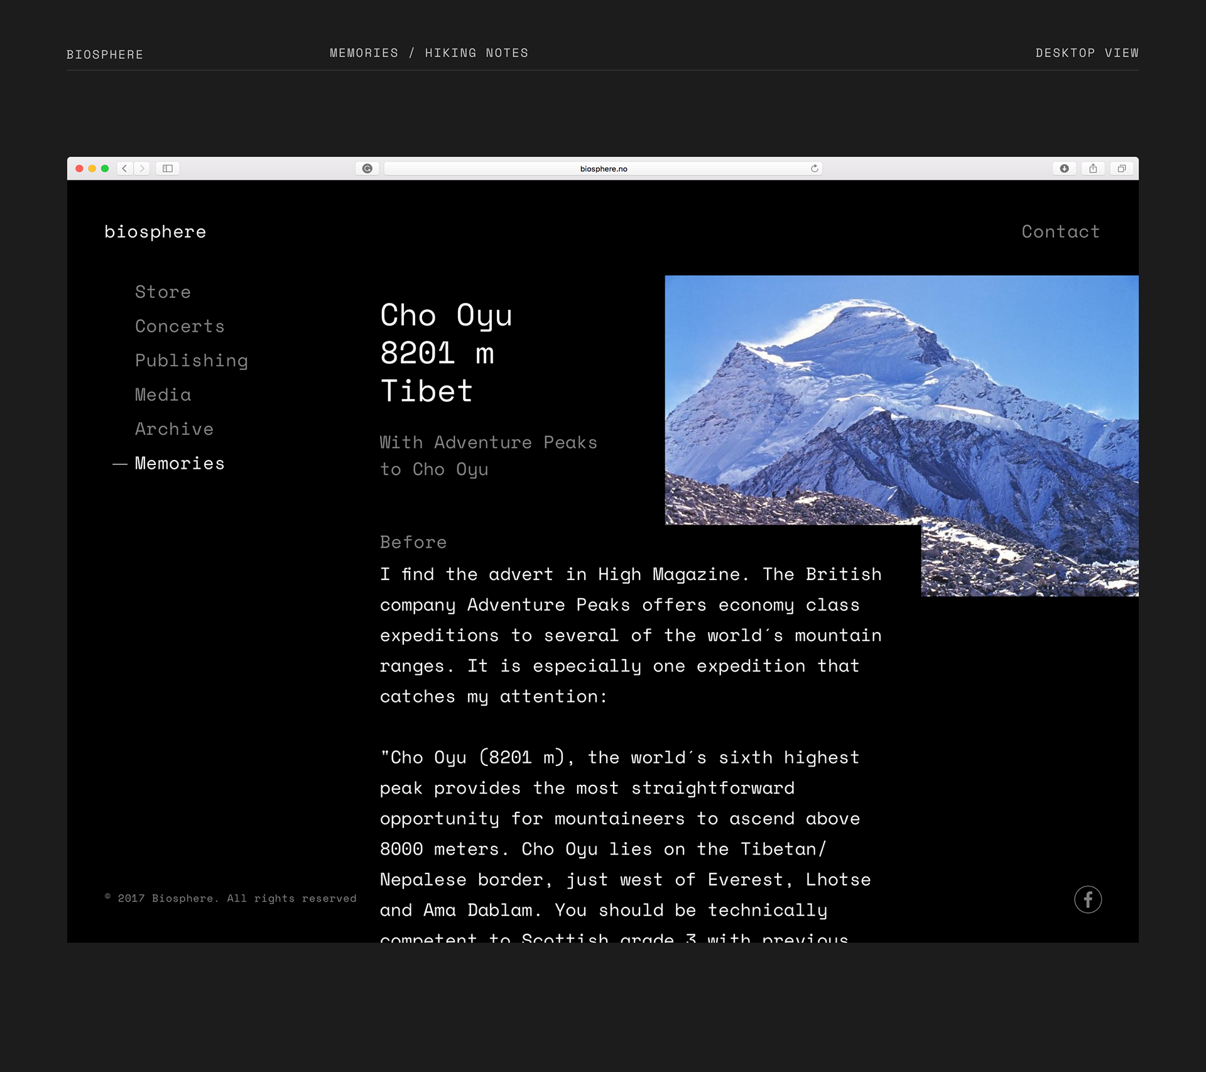Click the 'Cho Oyu 8201 m Tibet' heading
The height and width of the screenshot is (1072, 1206).
pyautogui.click(x=446, y=353)
